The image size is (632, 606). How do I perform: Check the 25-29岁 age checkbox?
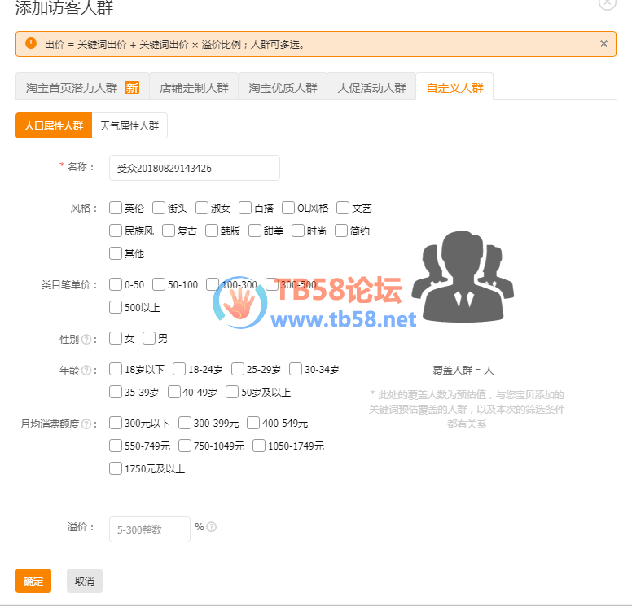click(238, 369)
